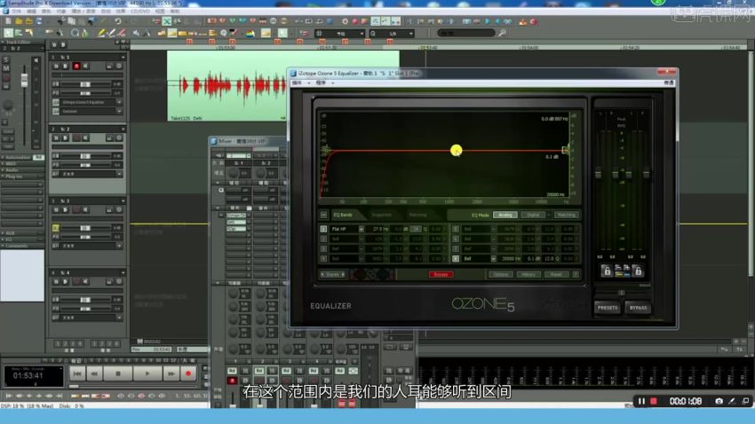Open the band 8 Bell filter type dropdown
This screenshot has width=755, height=424.
tap(493, 259)
